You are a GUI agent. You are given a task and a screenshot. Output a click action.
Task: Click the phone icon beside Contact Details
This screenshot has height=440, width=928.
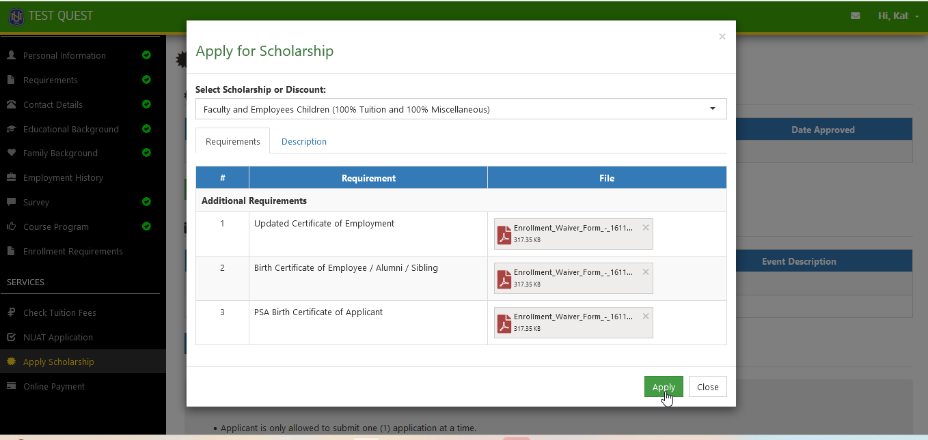click(11, 104)
